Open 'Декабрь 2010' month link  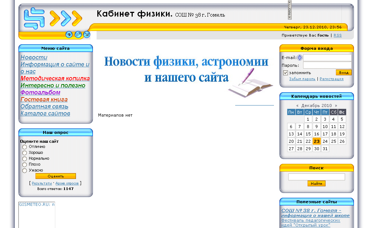point(316,106)
